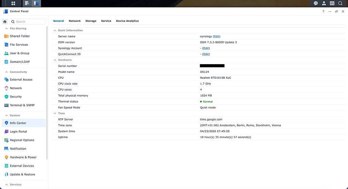Edit the server name link
The height and width of the screenshot is (189, 348).
click(x=216, y=36)
